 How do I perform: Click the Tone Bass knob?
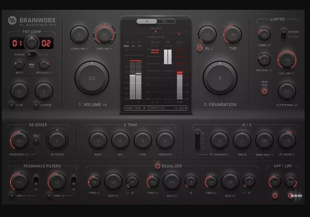(x=98, y=141)
